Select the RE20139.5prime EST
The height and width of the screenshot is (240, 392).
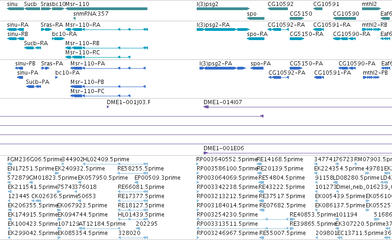tap(259, 173)
